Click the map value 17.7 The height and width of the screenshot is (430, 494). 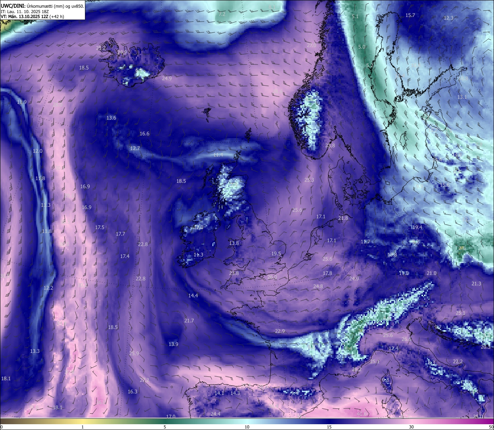click(120, 234)
